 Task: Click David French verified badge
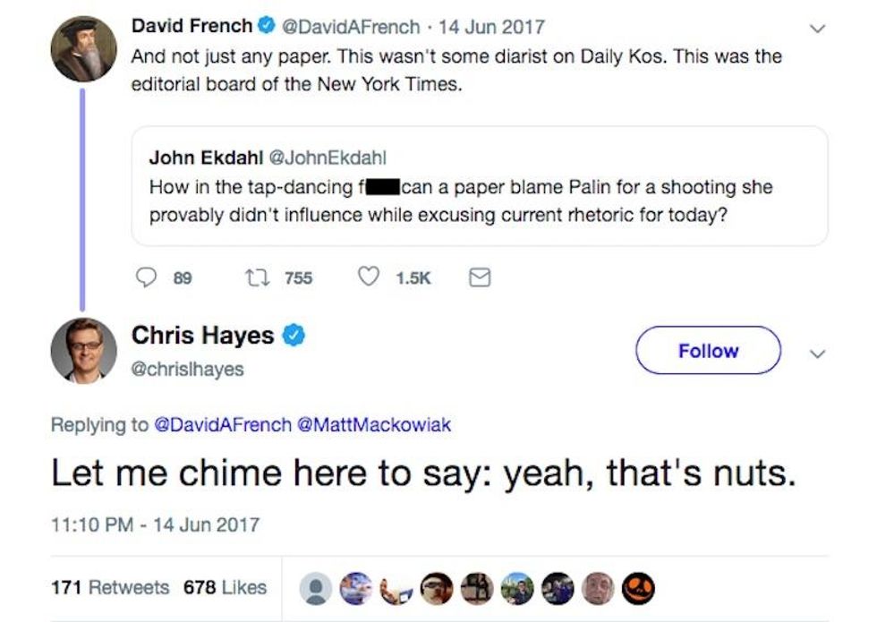tap(267, 27)
